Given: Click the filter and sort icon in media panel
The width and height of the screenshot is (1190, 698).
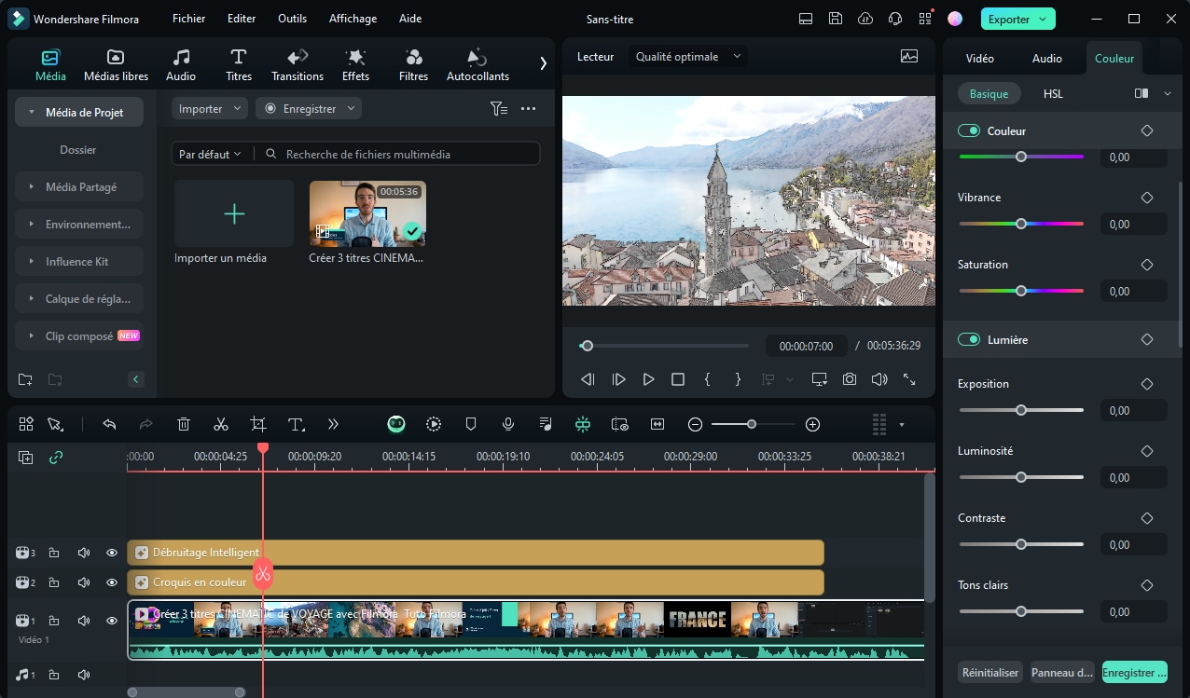Looking at the screenshot, I should pyautogui.click(x=499, y=109).
